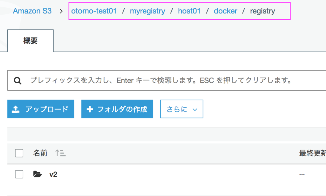
Task: Open the v2 folder name link
Action: click(x=53, y=174)
